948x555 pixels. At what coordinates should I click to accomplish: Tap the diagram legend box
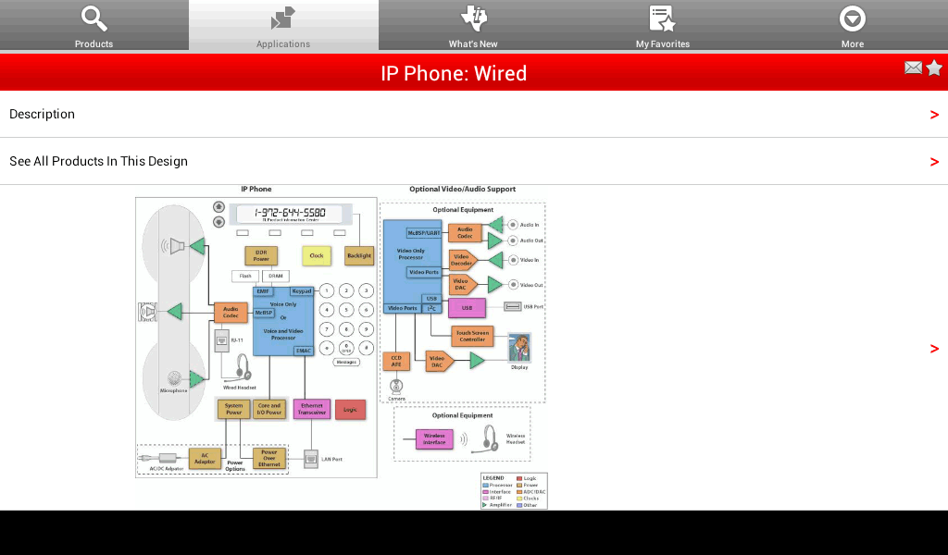tap(514, 491)
